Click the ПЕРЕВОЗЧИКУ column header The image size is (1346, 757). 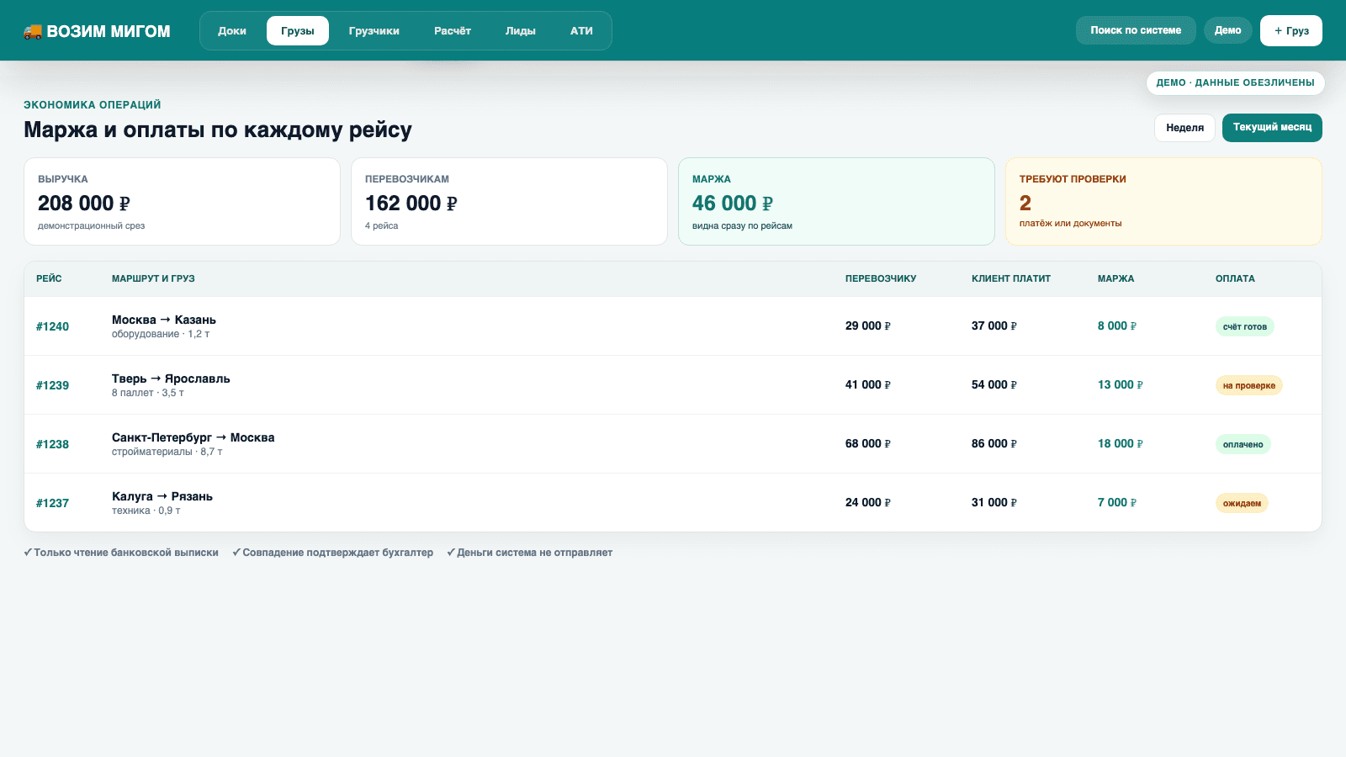point(881,278)
